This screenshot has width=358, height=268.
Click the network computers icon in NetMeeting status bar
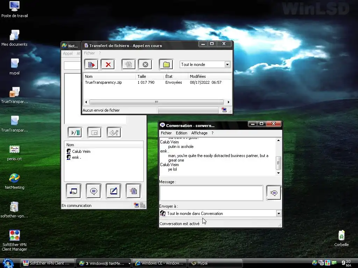pos(143,205)
